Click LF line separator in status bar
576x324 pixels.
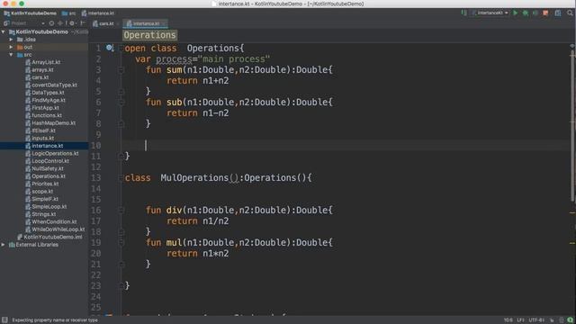pyautogui.click(x=520, y=320)
